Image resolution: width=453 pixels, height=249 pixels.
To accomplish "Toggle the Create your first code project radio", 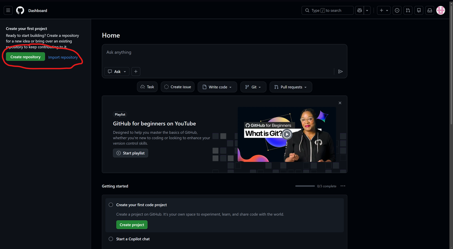I will [x=111, y=205].
